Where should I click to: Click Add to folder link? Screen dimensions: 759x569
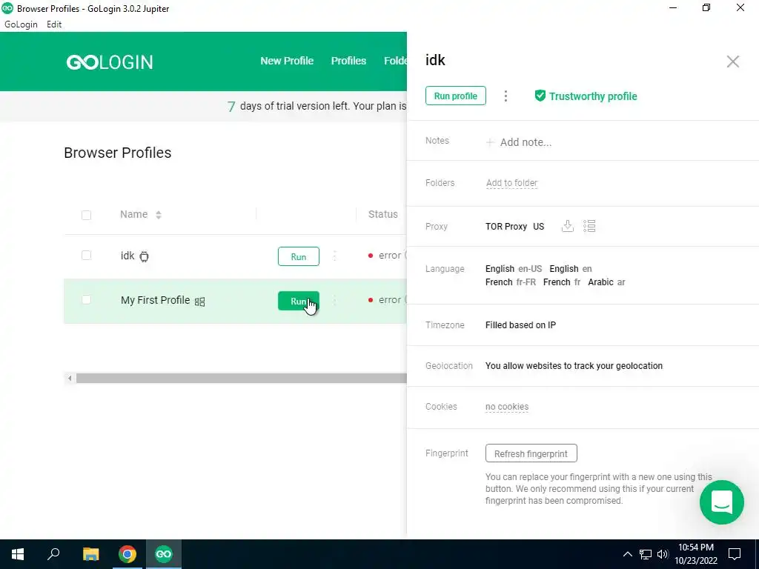(x=511, y=183)
